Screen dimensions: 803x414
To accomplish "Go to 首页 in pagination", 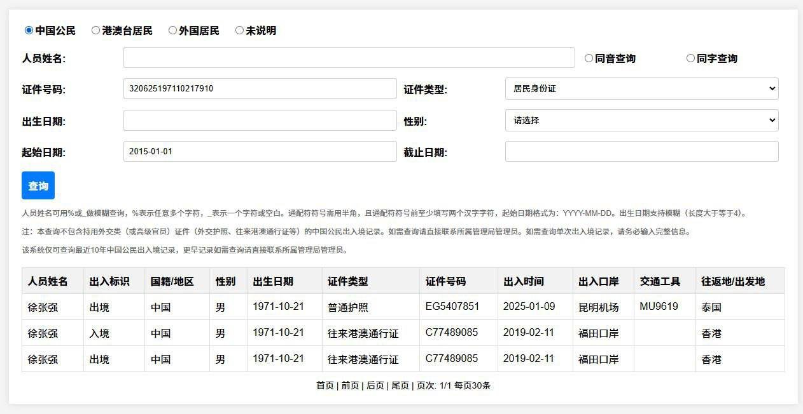I will (x=325, y=385).
